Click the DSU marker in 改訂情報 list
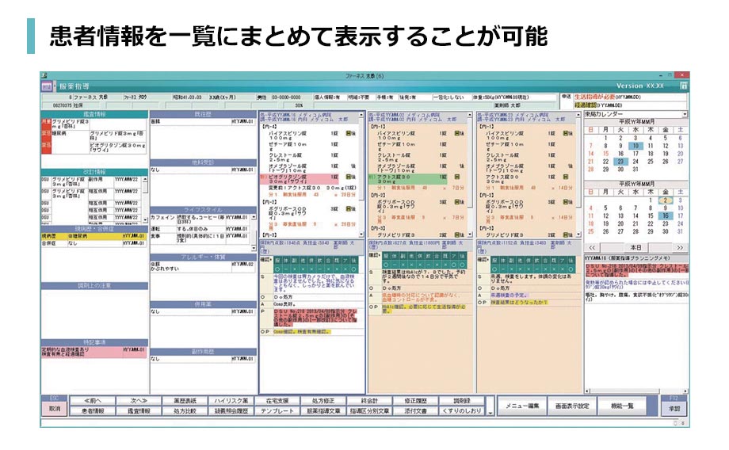The width and height of the screenshot is (729, 450). point(46,181)
